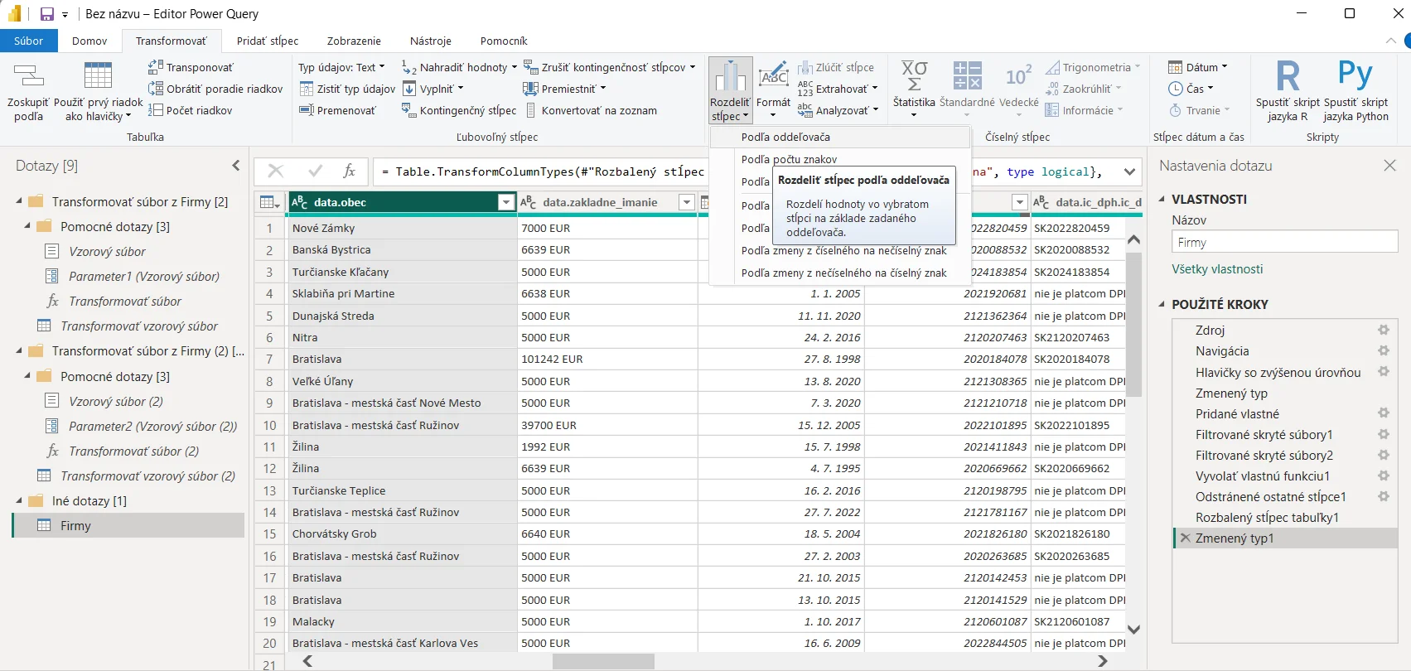Click Kontingenčný stĺpec
This screenshot has width=1411, height=671.
(x=458, y=110)
